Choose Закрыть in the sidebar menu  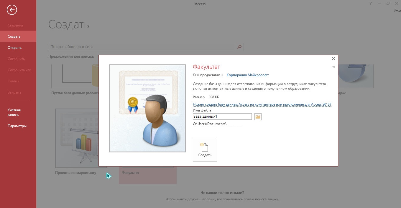[18, 92]
